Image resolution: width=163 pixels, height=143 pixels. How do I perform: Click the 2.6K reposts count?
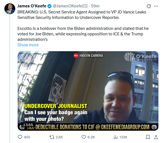[59, 137]
